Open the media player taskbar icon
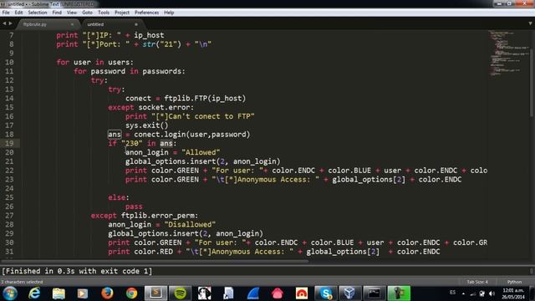Image resolution: width=535 pixels, height=301 pixels. 83,293
